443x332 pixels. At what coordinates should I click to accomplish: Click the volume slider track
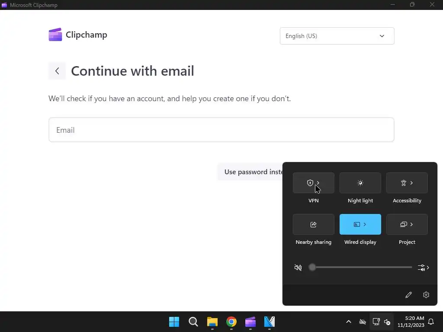(x=360, y=267)
